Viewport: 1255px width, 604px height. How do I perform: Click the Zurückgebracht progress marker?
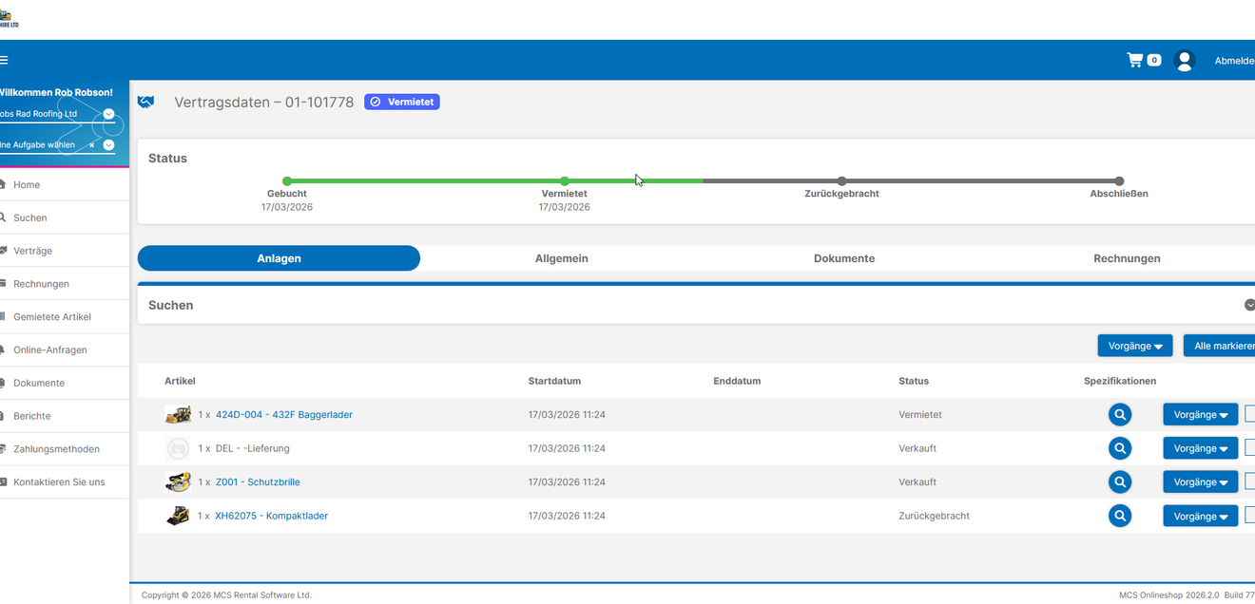point(841,181)
